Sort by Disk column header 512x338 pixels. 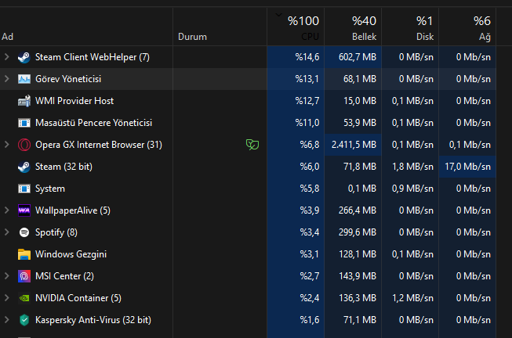410,27
